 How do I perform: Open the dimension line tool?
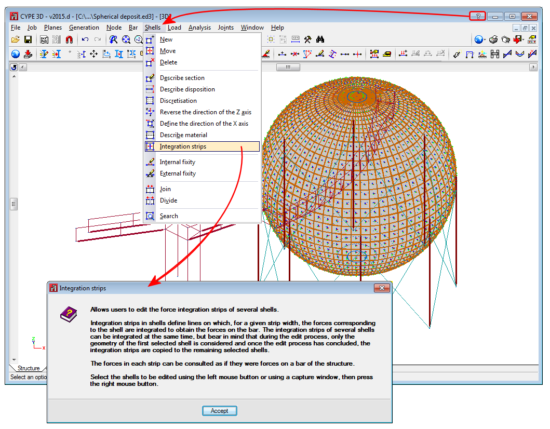(x=296, y=39)
